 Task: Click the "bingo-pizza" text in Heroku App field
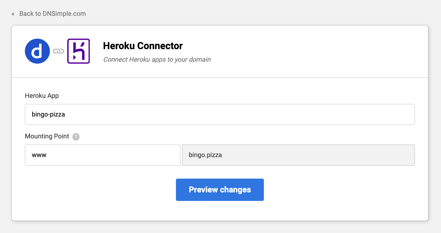coord(48,114)
